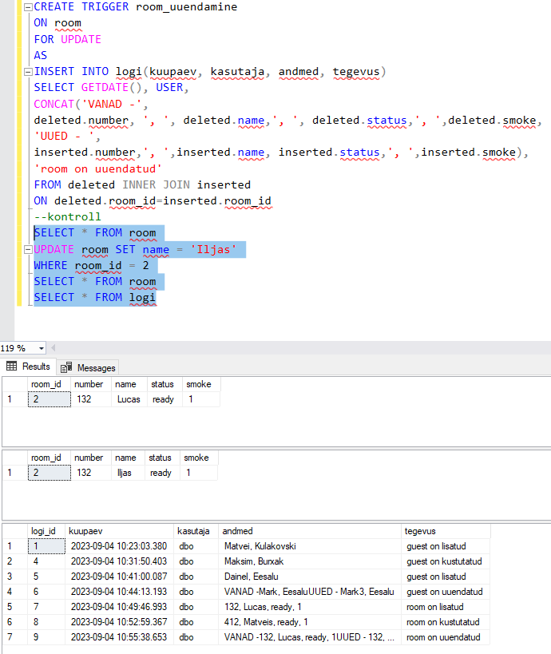Image resolution: width=551 pixels, height=654 pixels.
Task: Switch to the Results tab
Action: click(x=29, y=367)
